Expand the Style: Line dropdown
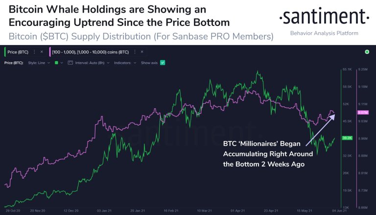This screenshot has width=376, height=215. point(39,63)
